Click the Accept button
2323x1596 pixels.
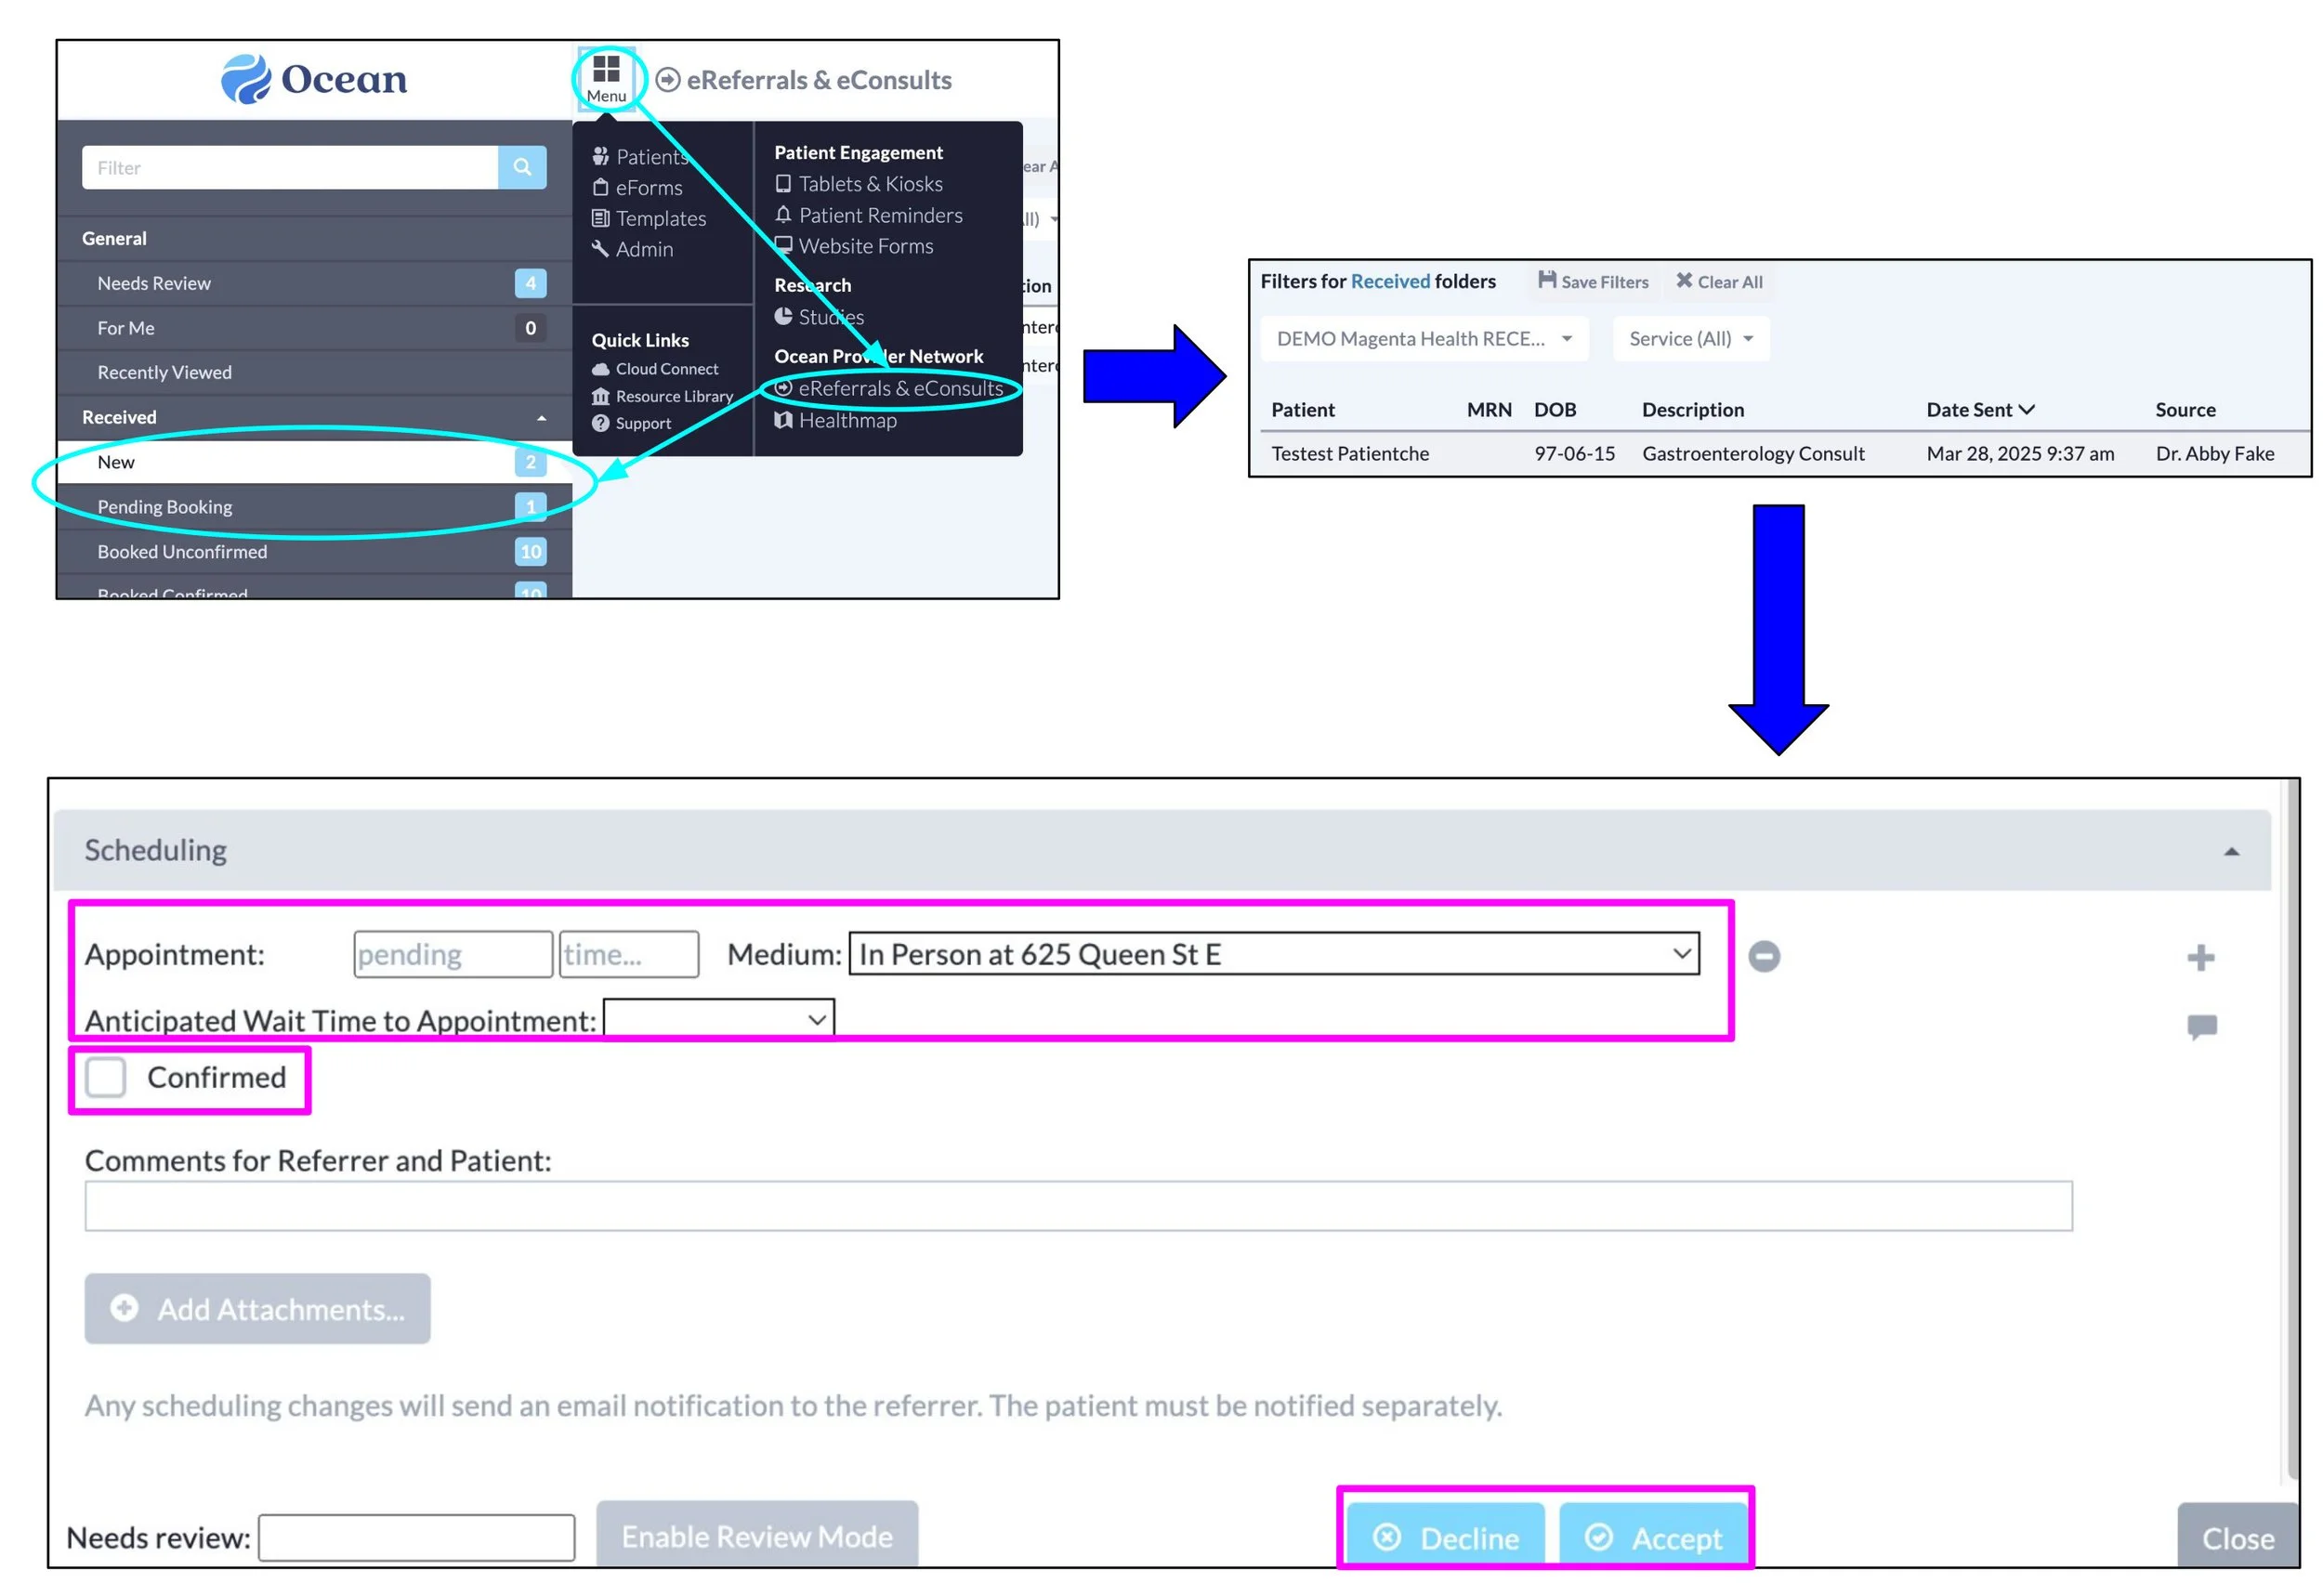[1654, 1537]
